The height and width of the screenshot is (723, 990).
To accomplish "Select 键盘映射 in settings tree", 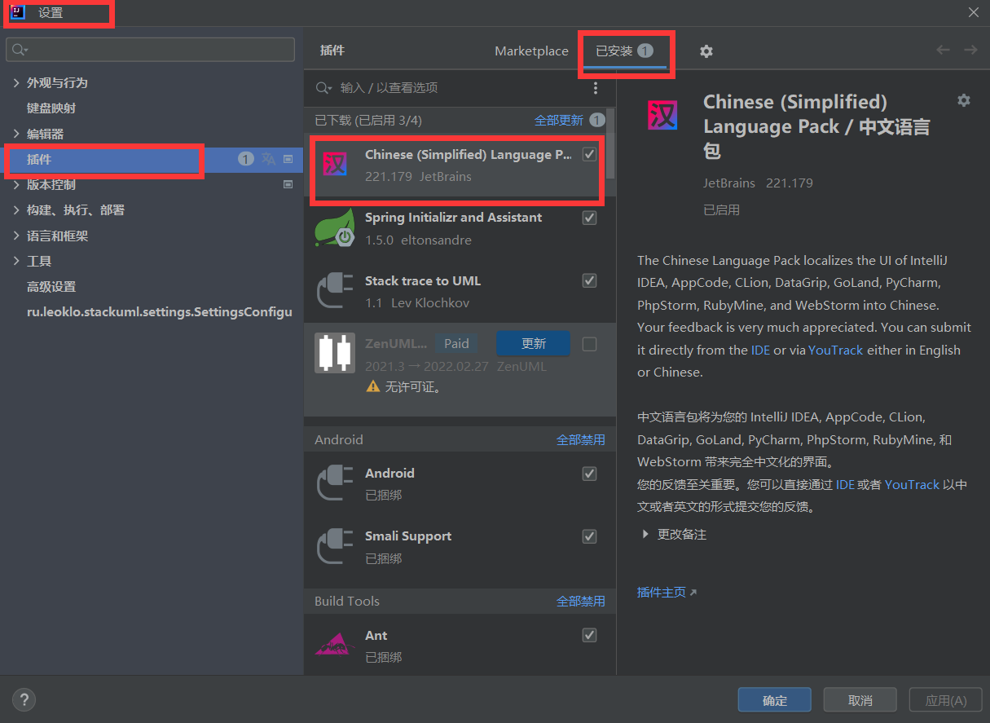I will [x=51, y=108].
